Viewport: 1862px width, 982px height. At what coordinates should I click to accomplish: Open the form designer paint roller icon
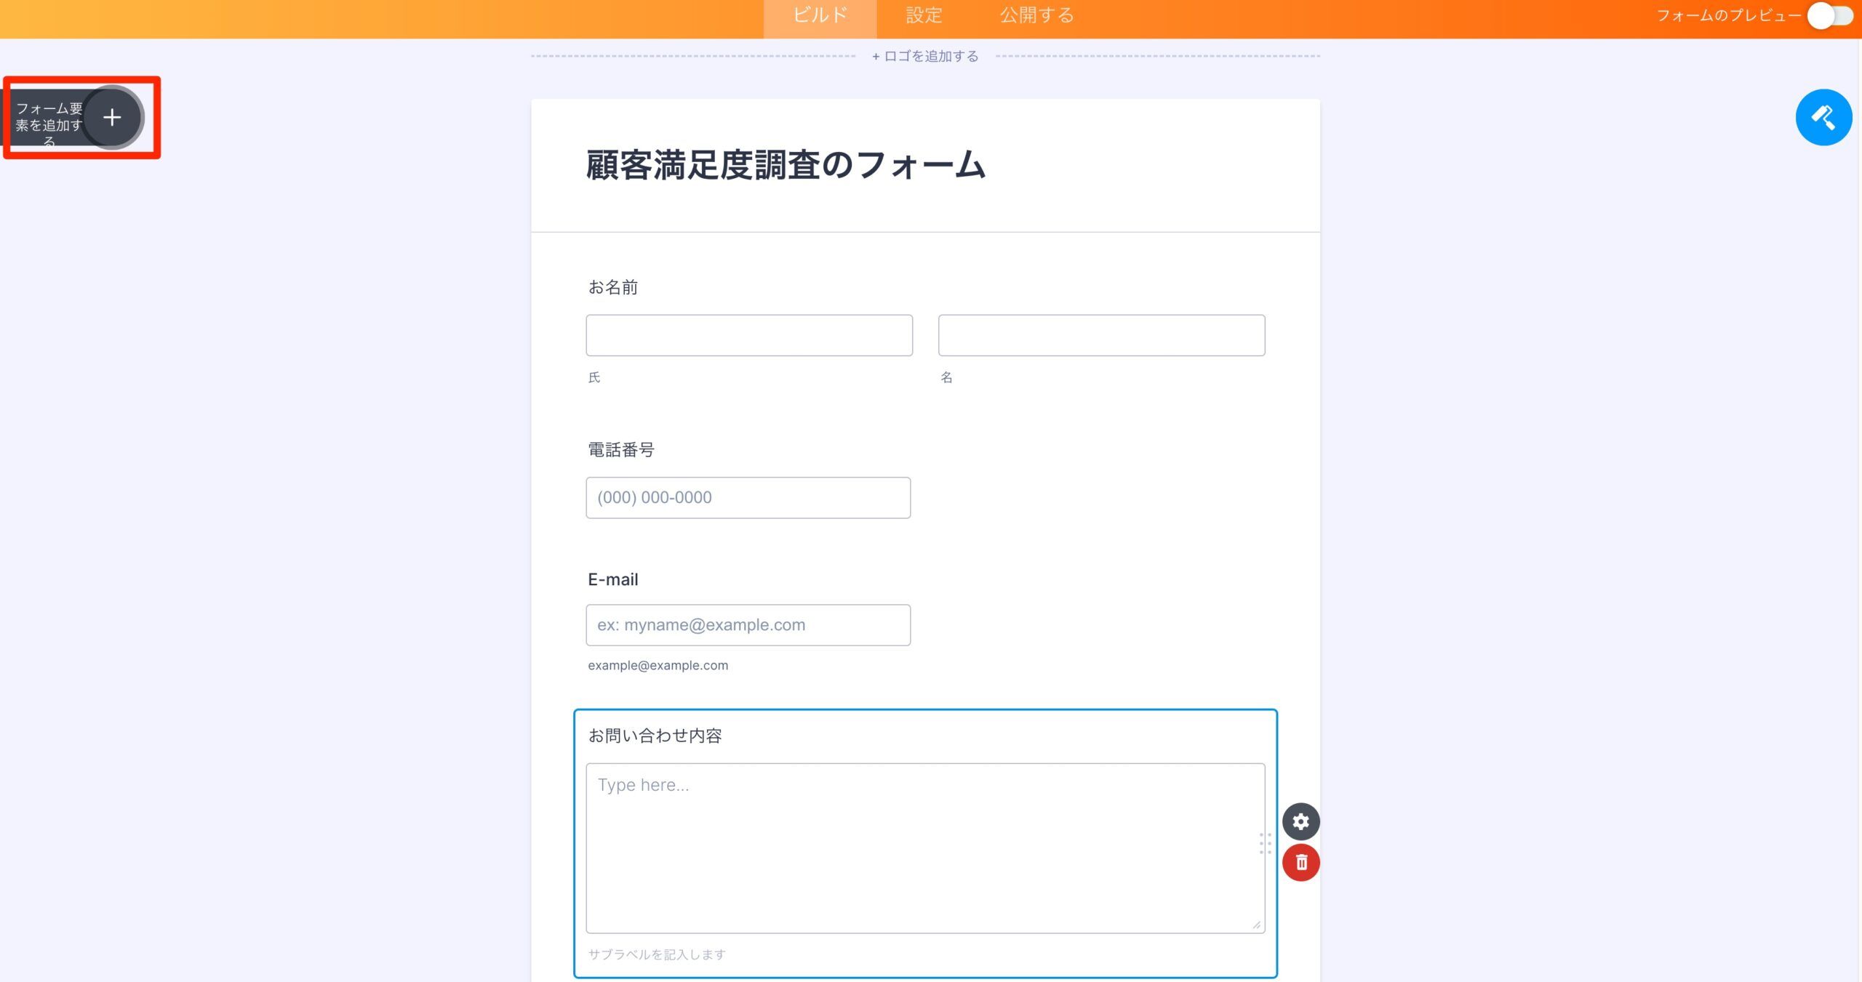(x=1823, y=117)
